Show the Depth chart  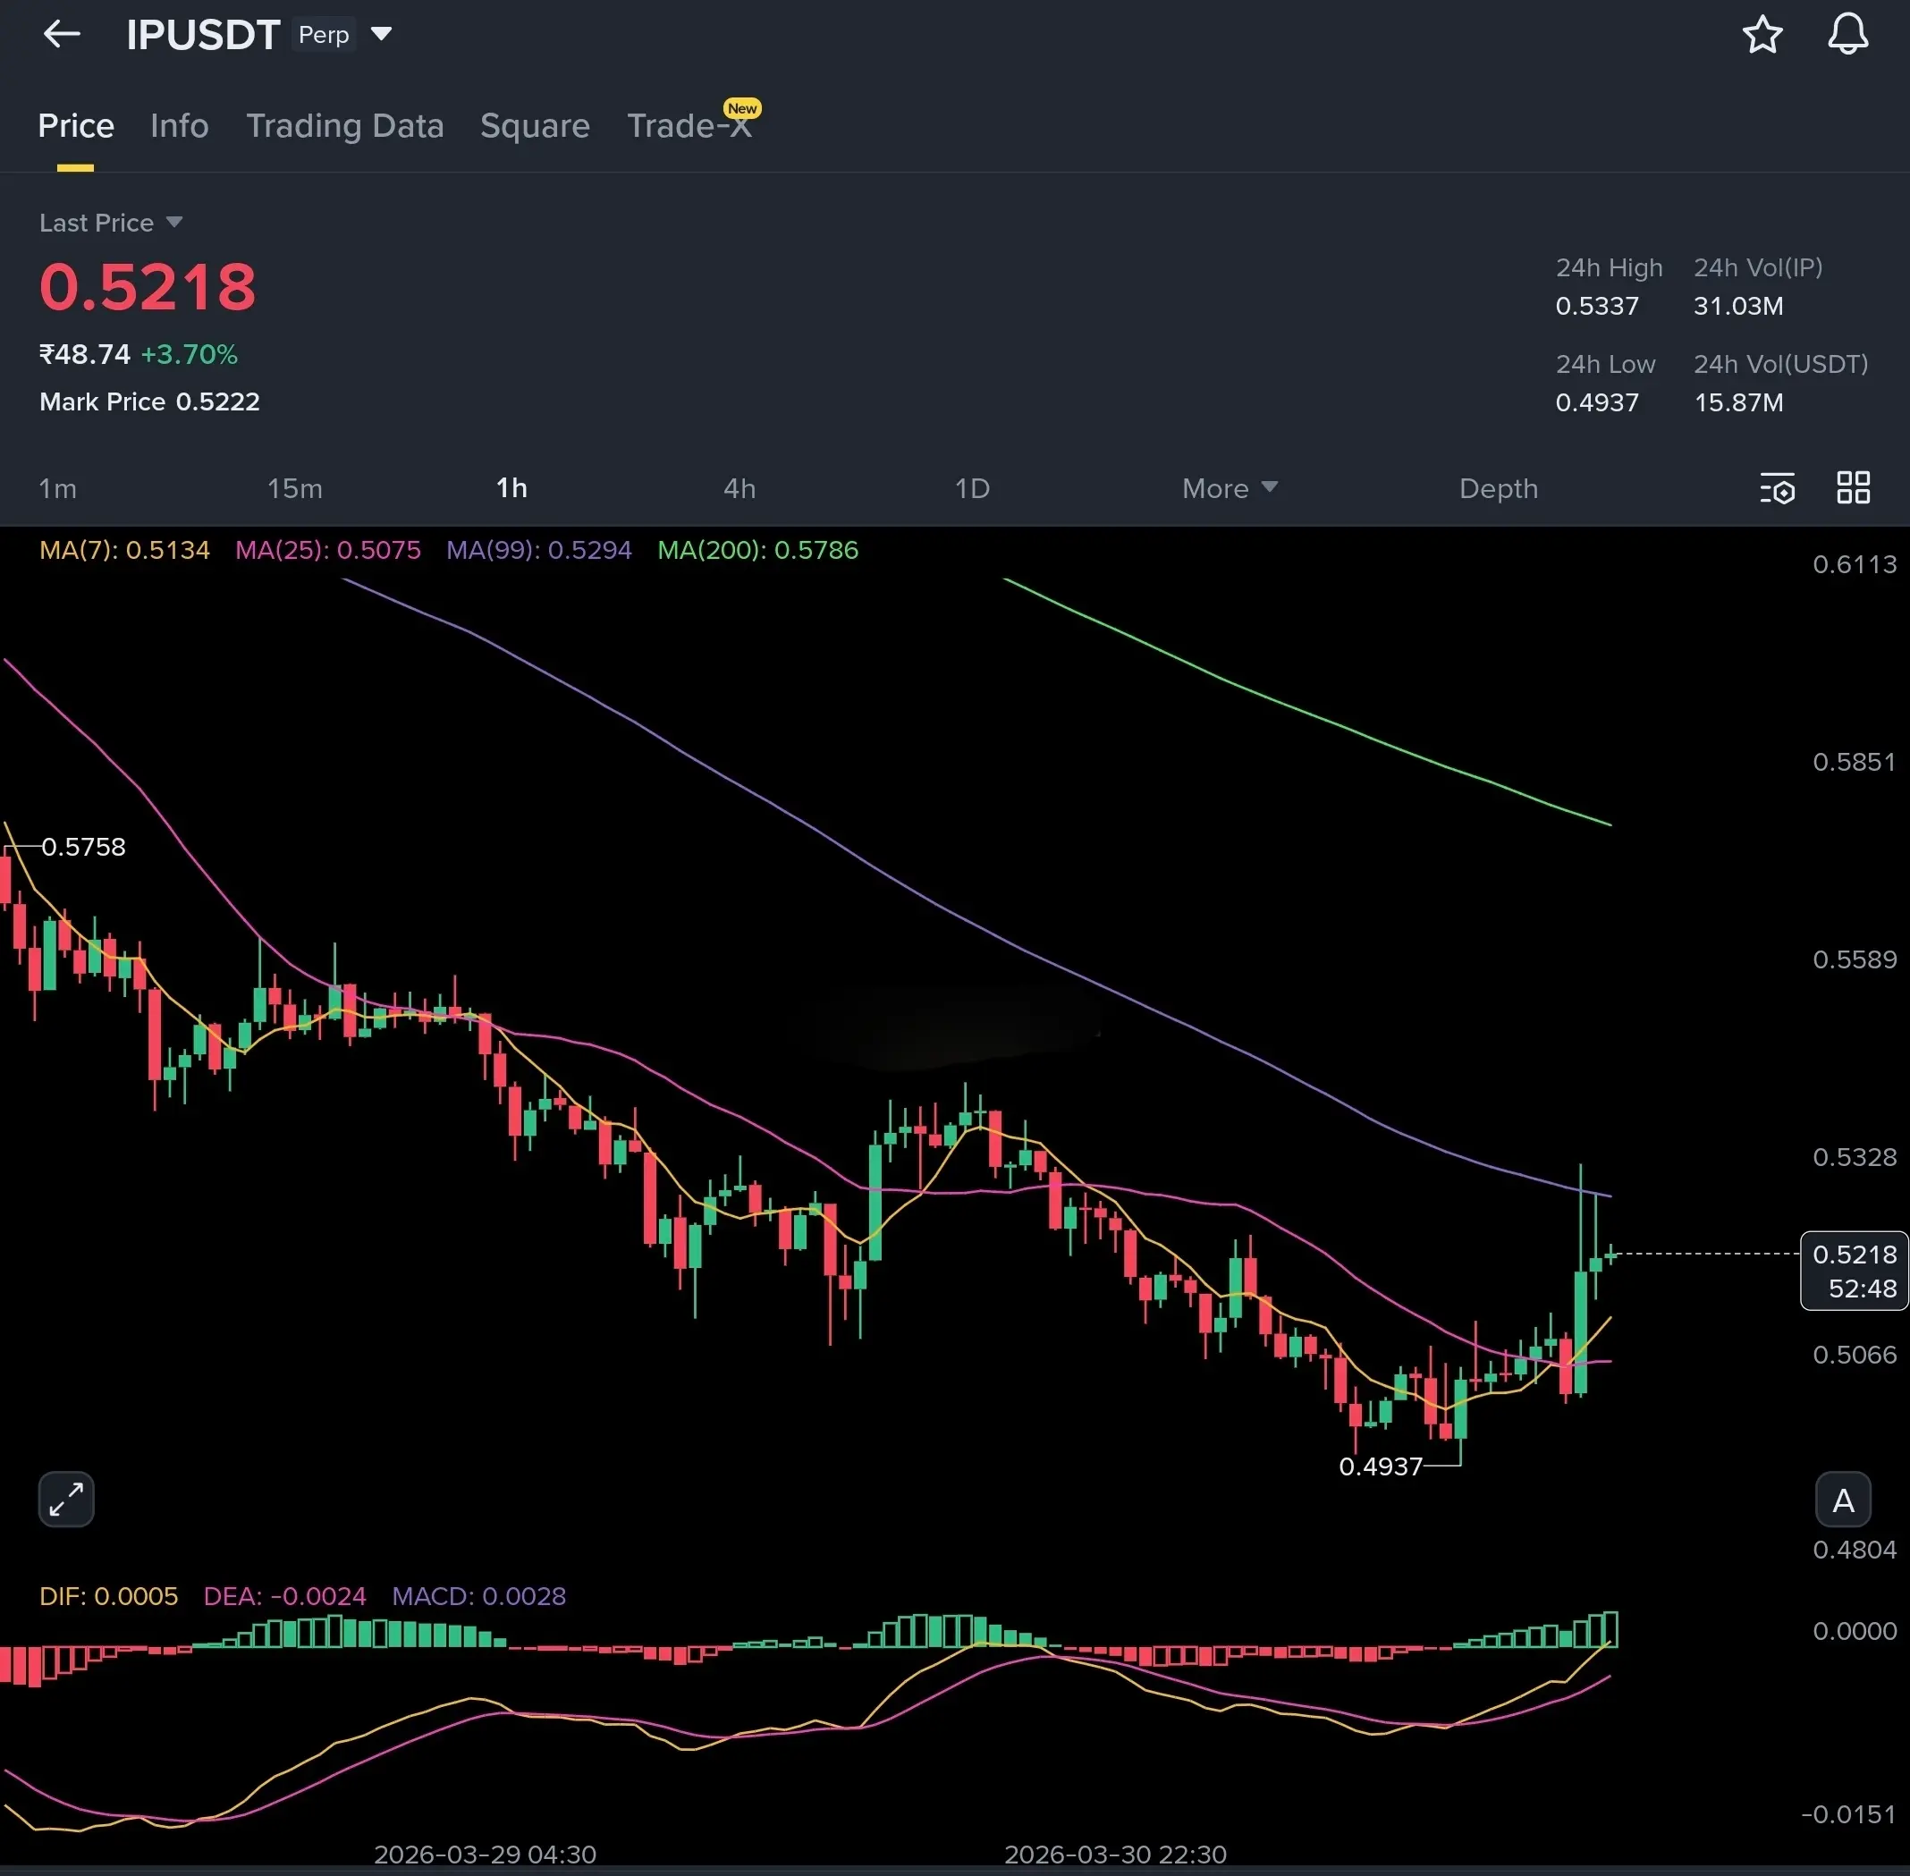[1497, 489]
